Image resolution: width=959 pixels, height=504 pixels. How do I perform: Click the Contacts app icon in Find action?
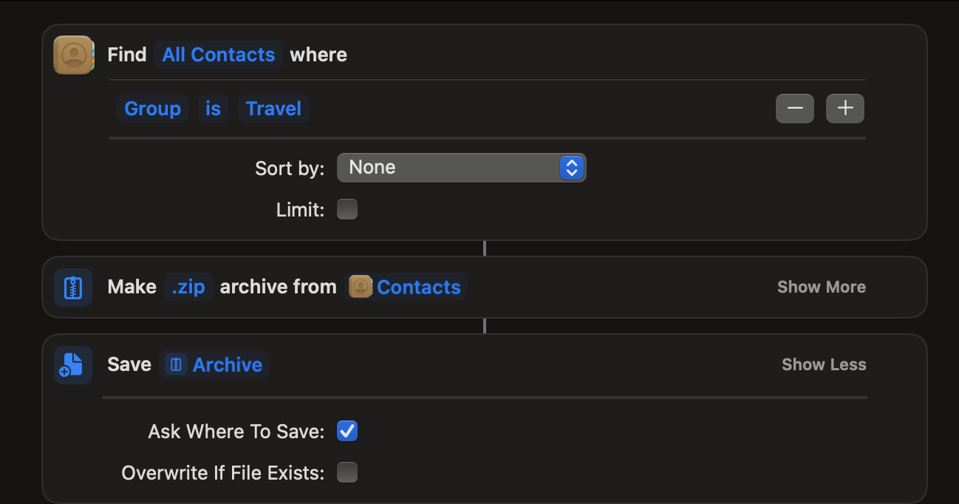coord(73,55)
